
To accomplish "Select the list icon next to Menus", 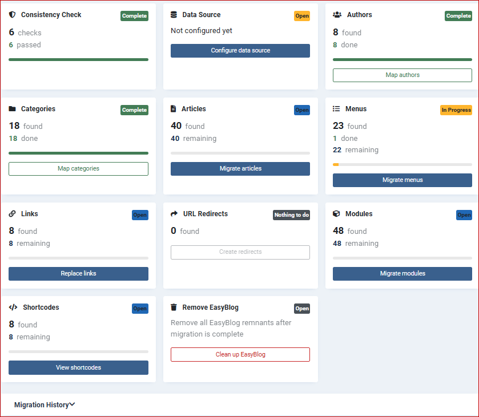I will (337, 109).
